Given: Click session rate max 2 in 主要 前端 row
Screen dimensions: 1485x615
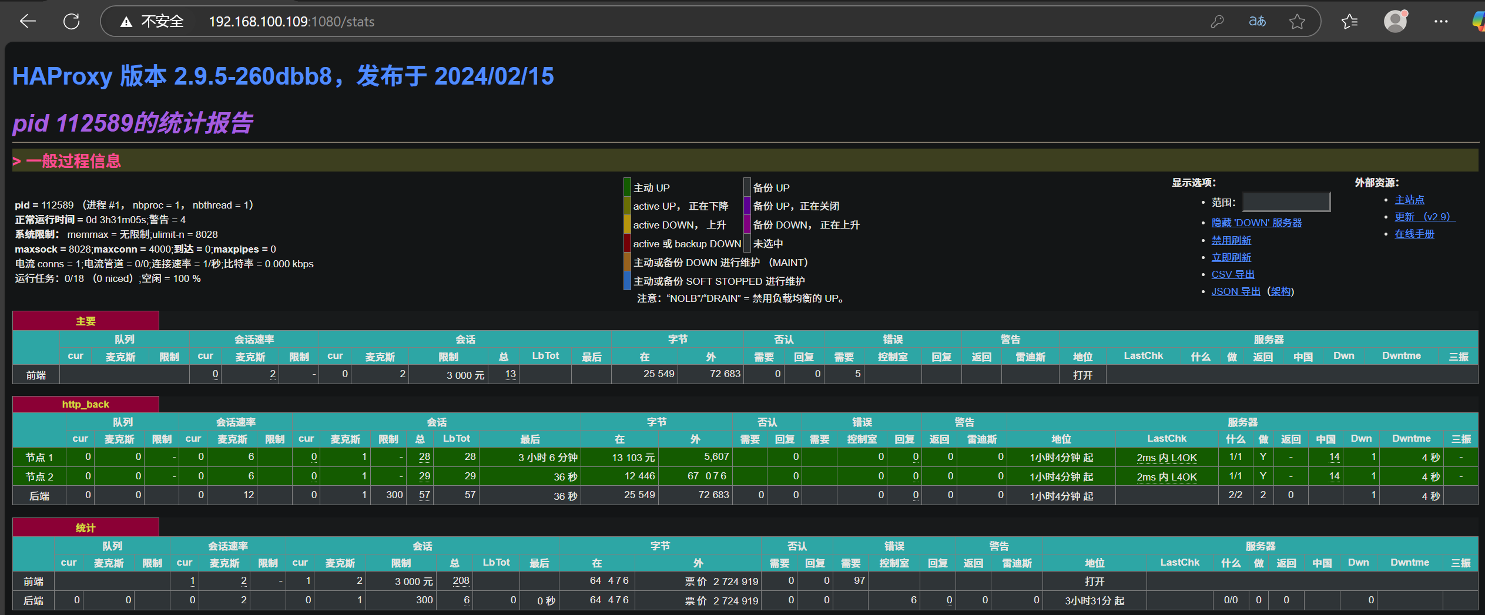Looking at the screenshot, I should pos(273,374).
